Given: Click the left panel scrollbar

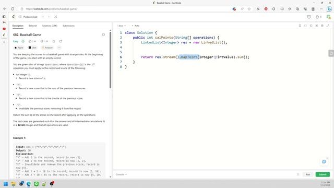Looking at the screenshot, I should (x=110, y=60).
